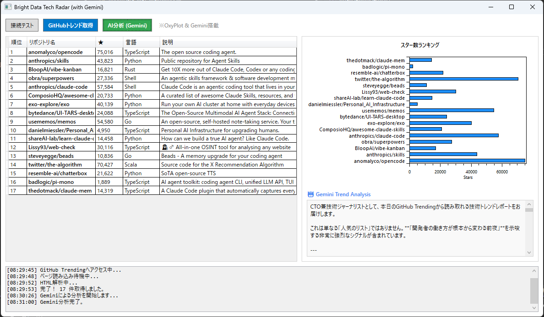This screenshot has width=544, height=317.
Task: Select usememos/memos repository cell
Action: tap(61, 121)
